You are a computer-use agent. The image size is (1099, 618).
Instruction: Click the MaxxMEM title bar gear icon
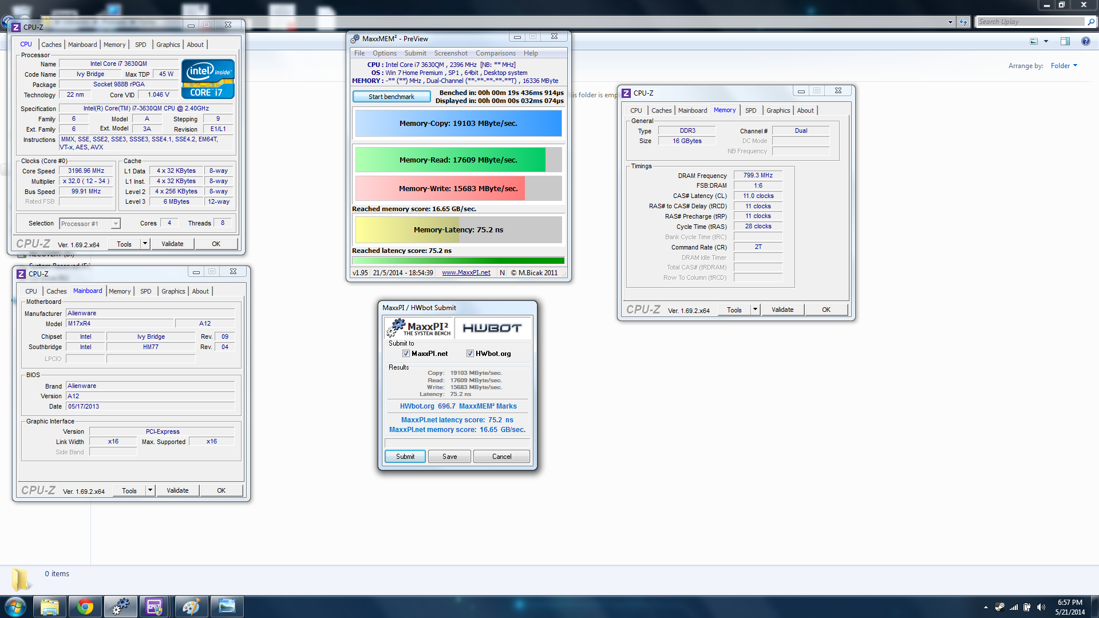tap(355, 39)
